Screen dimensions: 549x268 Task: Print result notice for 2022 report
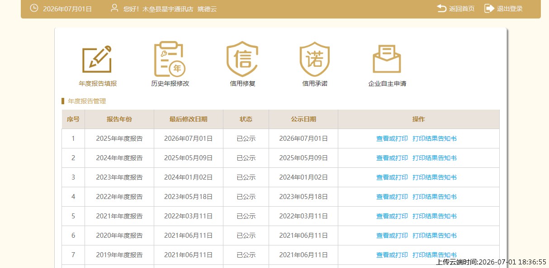click(435, 197)
